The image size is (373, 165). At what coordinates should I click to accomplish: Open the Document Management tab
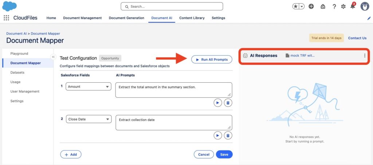click(82, 18)
